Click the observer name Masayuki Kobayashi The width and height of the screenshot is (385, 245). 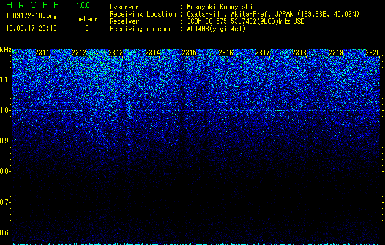click(220, 7)
